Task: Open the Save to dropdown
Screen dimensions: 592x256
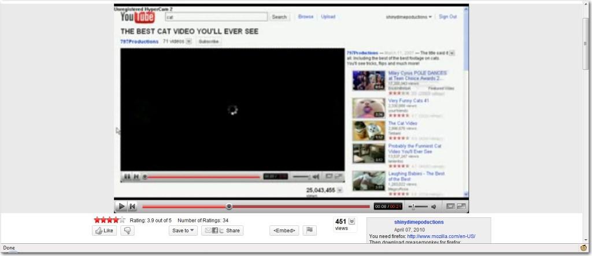Action: (183, 231)
